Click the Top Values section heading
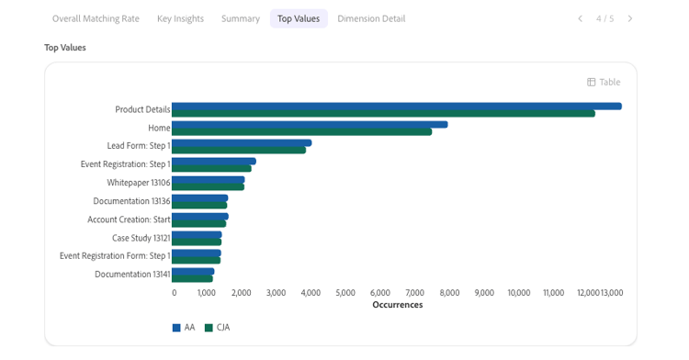 (x=65, y=48)
